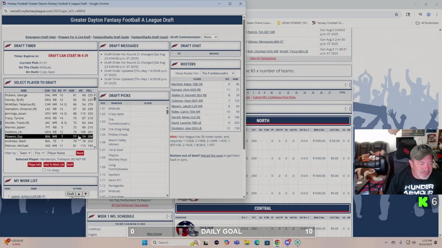Open Submit NFL Confidence Pool Picks link
Image resolution: width=442 pixels, height=248 pixels.
point(274,97)
